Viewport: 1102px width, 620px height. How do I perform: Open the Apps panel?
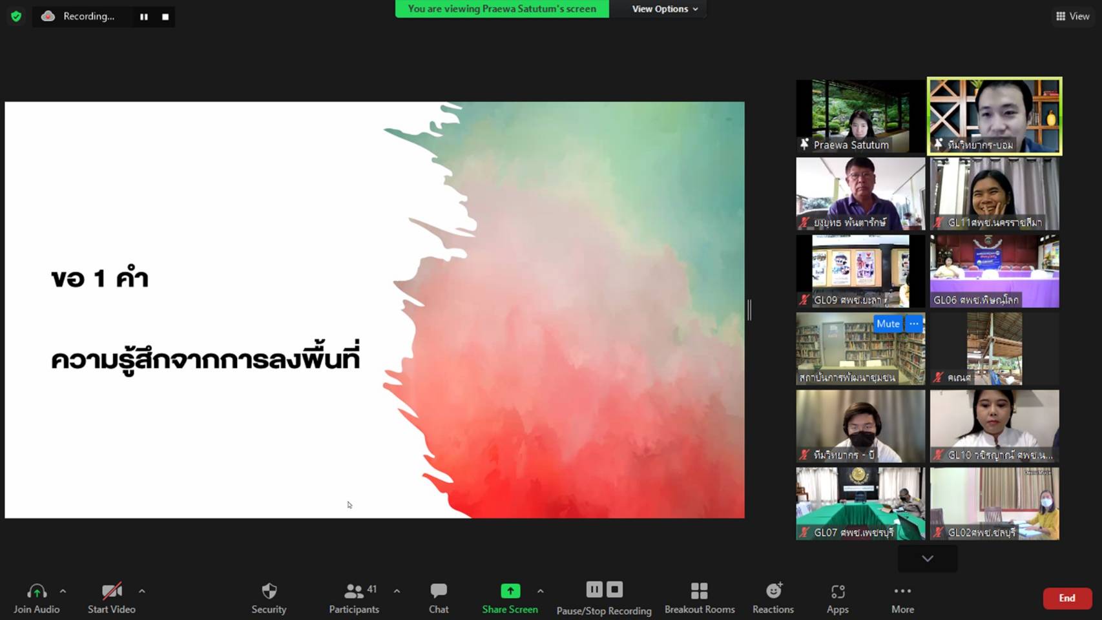[838, 598]
